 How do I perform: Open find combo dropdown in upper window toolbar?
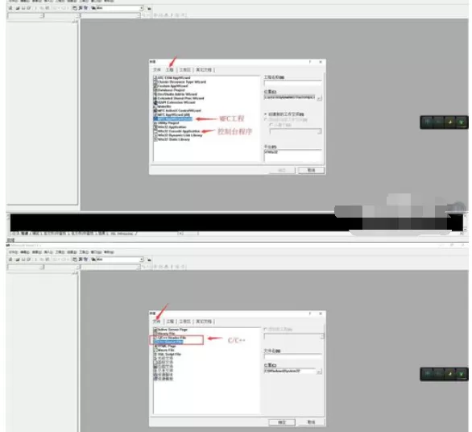click(141, 8)
